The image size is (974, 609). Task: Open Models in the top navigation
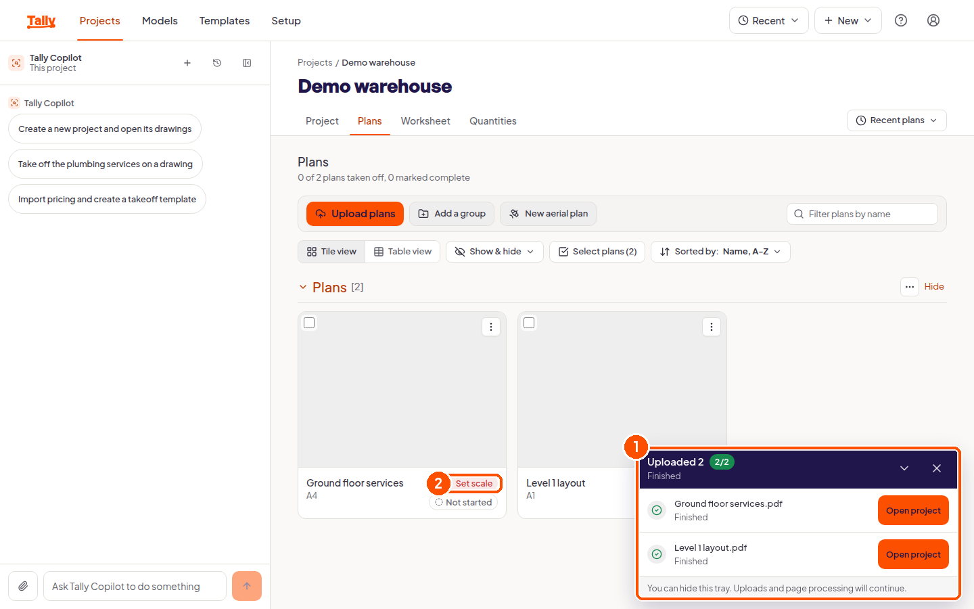click(x=160, y=21)
